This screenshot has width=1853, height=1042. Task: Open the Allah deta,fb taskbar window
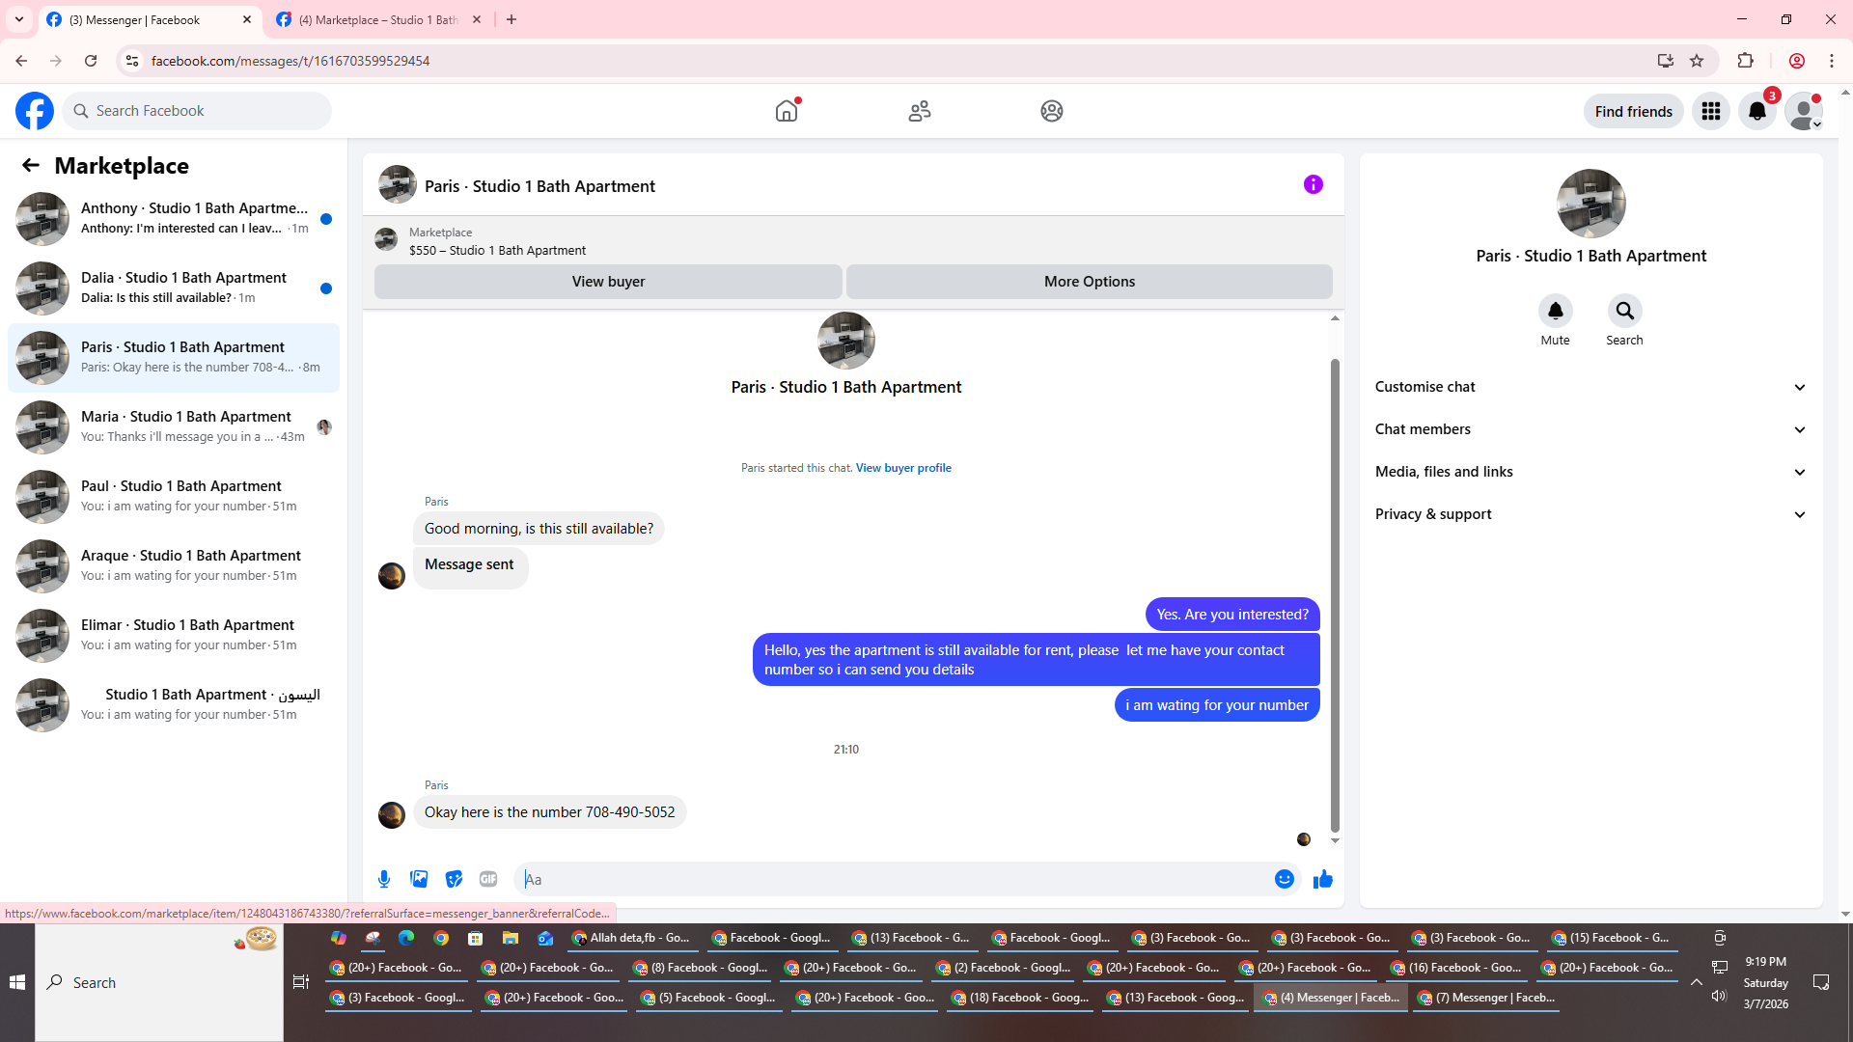click(631, 938)
